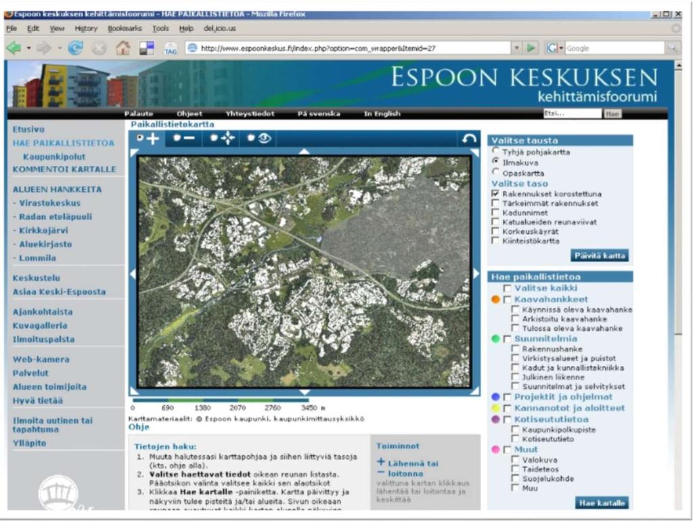Image resolution: width=693 pixels, height=521 pixels.
Task: Click the browser URL address field
Action: (349, 48)
